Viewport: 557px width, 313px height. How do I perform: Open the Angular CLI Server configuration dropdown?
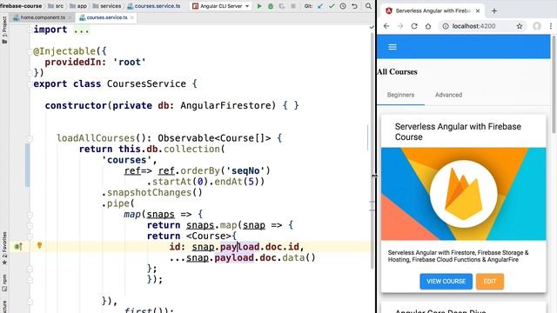[221, 6]
